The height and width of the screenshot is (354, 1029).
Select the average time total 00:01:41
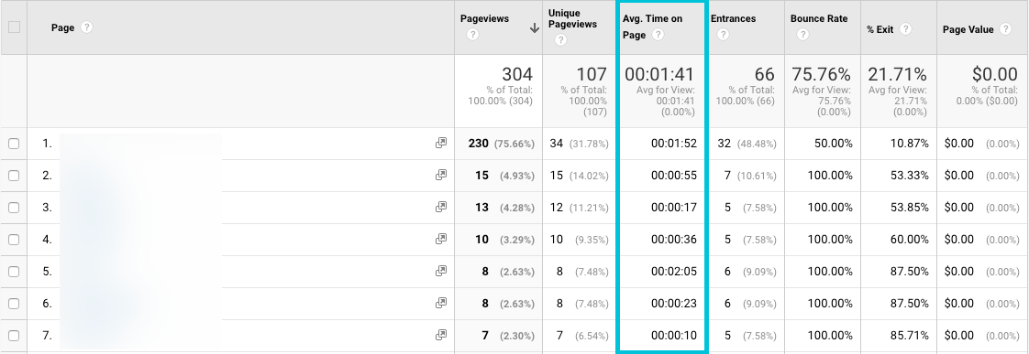coord(659,74)
